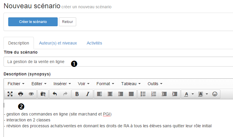
Task: Open the Format menu
Action: (x=105, y=84)
